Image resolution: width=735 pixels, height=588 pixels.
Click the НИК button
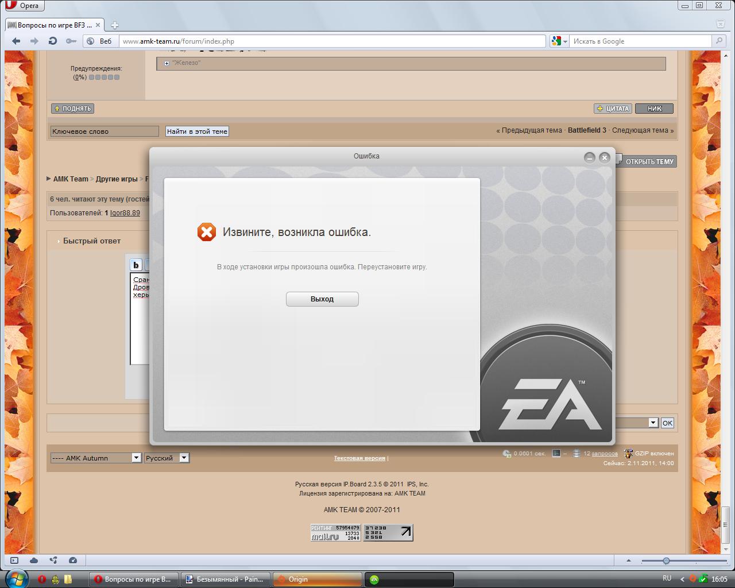coord(654,109)
